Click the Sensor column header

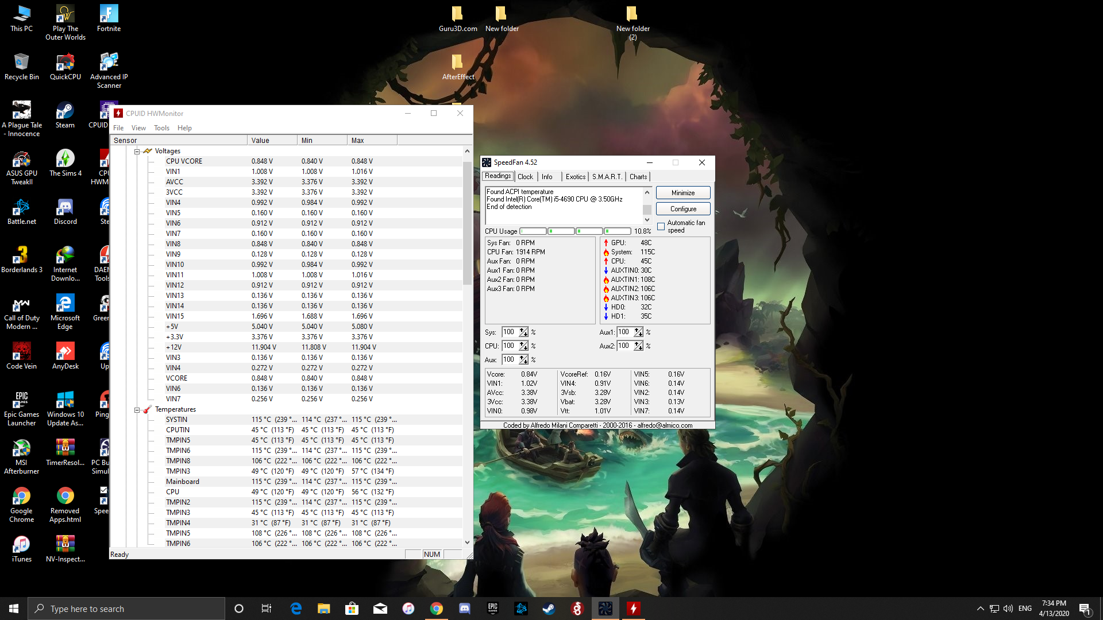(x=179, y=141)
